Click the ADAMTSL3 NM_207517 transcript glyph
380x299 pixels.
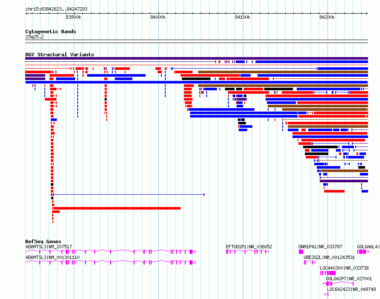111,252
